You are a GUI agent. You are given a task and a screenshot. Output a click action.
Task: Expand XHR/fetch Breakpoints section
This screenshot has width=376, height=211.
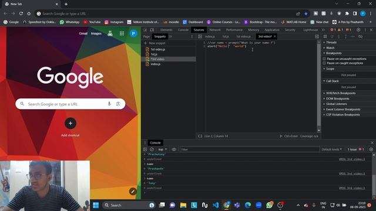(349, 93)
